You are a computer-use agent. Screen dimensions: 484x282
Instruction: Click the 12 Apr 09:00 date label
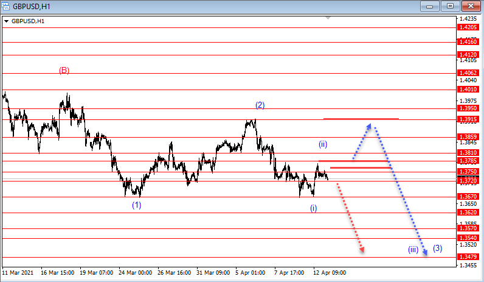pos(329,273)
